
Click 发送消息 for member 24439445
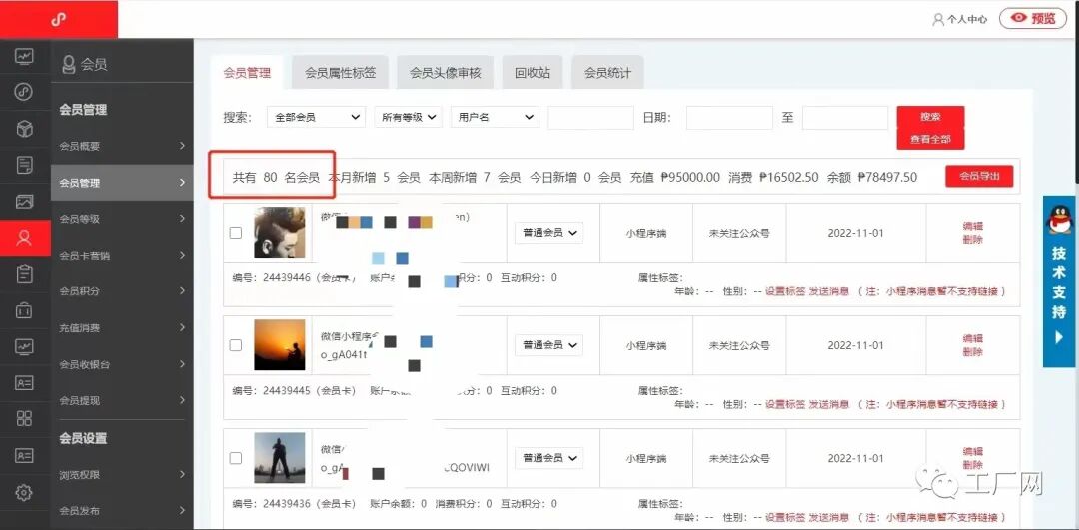click(828, 404)
